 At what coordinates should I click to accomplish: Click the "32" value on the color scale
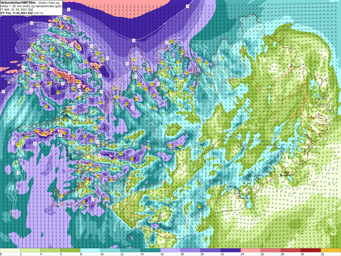point(322,254)
